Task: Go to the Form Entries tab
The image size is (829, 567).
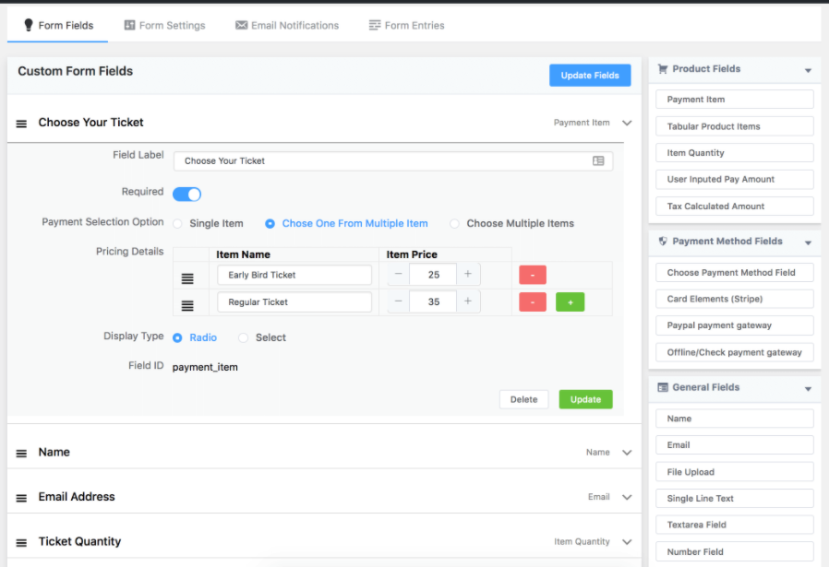Action: (406, 25)
